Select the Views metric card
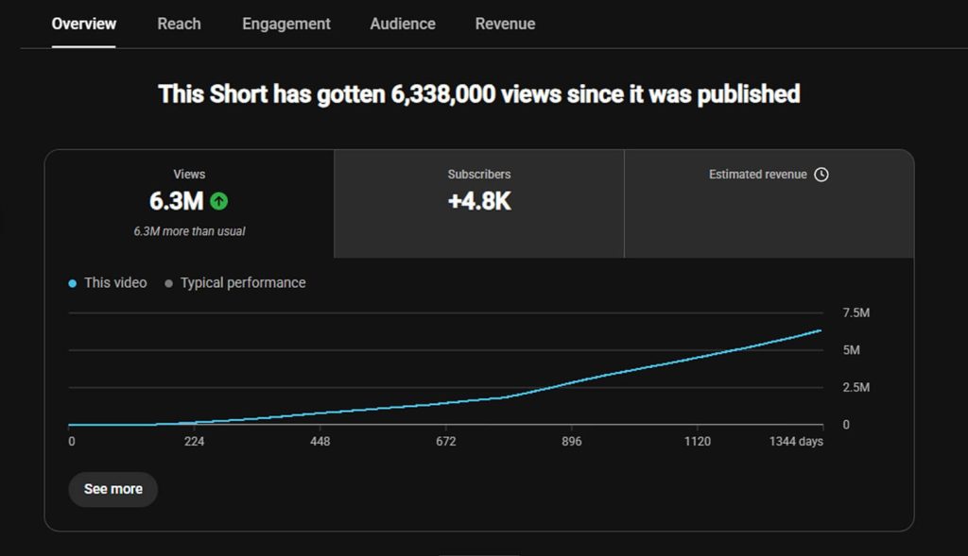 [189, 203]
